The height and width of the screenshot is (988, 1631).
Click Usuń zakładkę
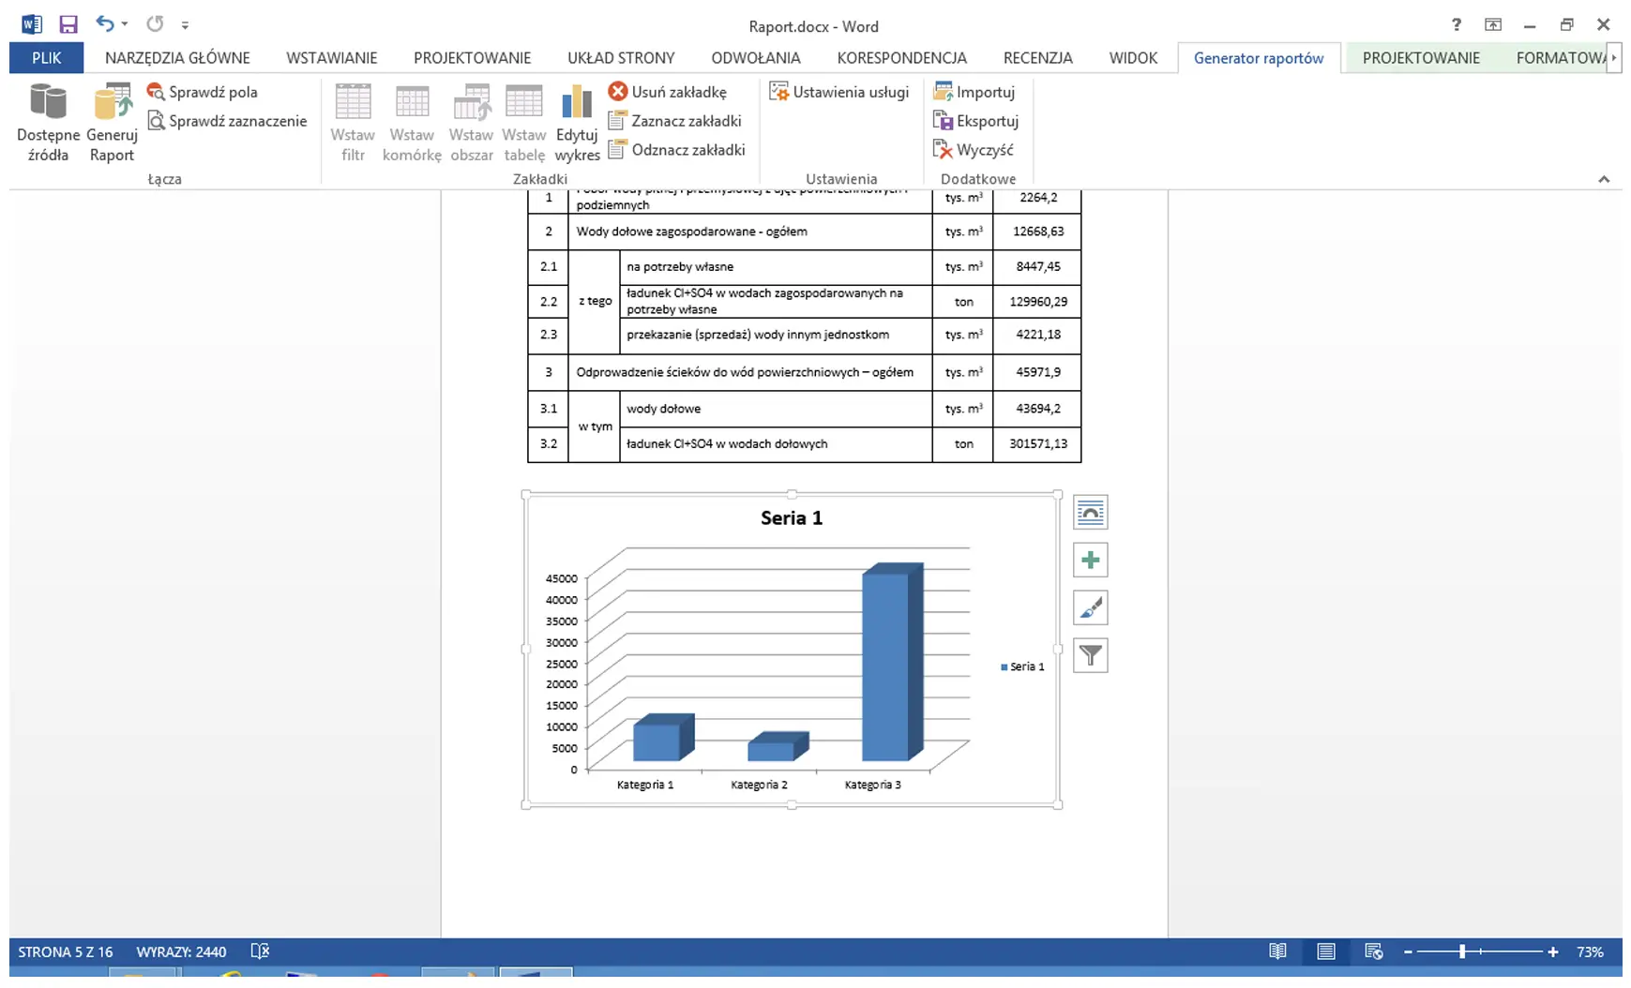(668, 92)
